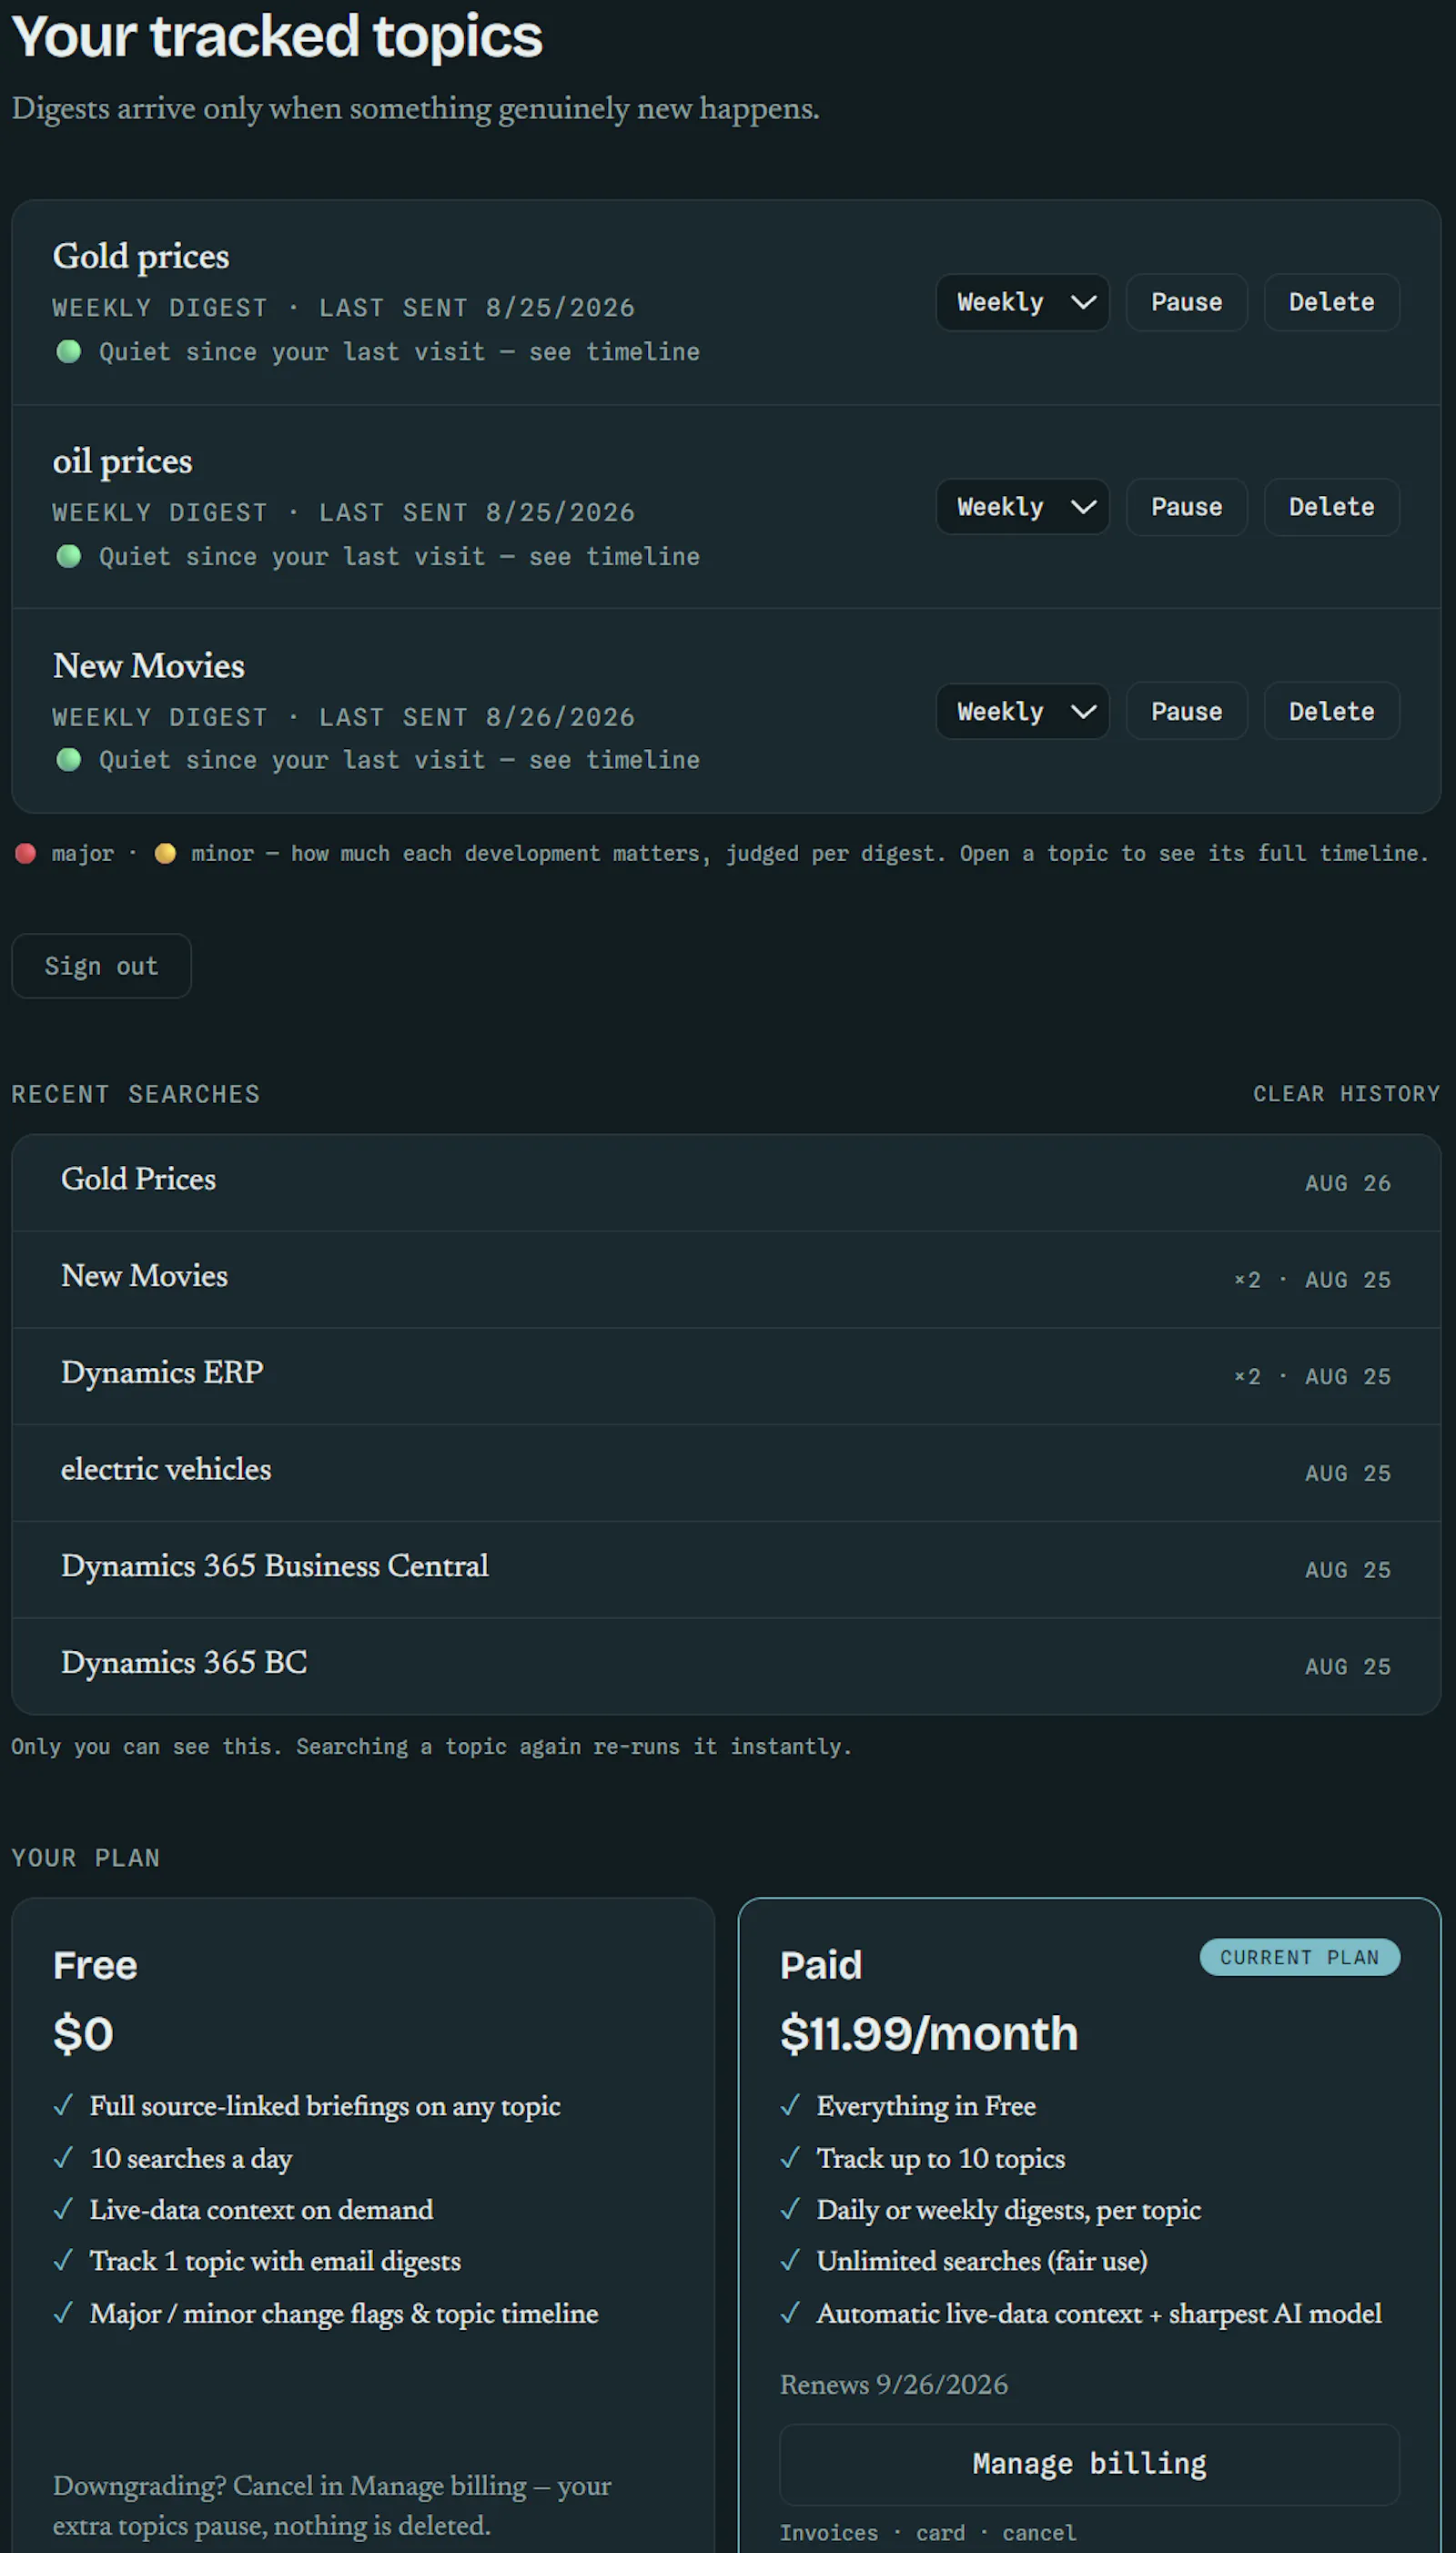Click the Renews 9/26/2026 text
Image resolution: width=1456 pixels, height=2553 pixels.
tap(893, 2384)
